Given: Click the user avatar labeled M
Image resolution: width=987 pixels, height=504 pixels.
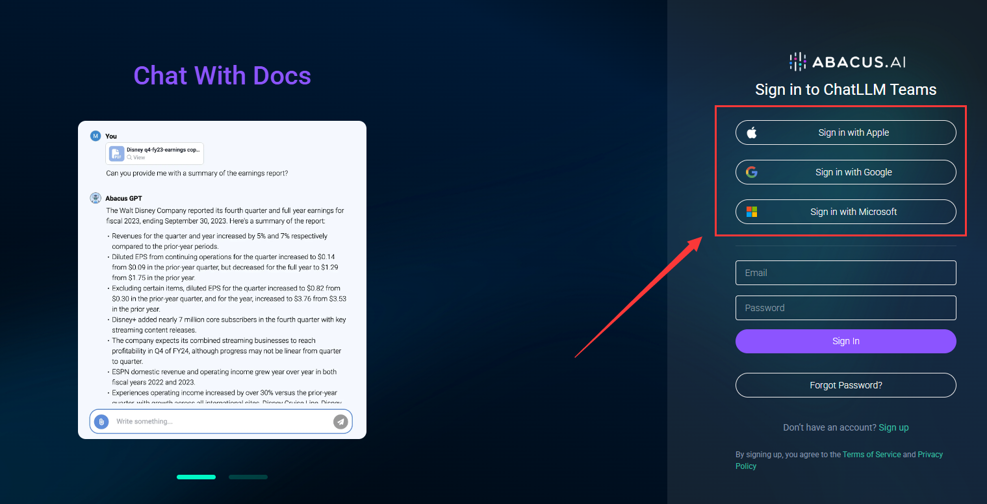Looking at the screenshot, I should pyautogui.click(x=96, y=136).
